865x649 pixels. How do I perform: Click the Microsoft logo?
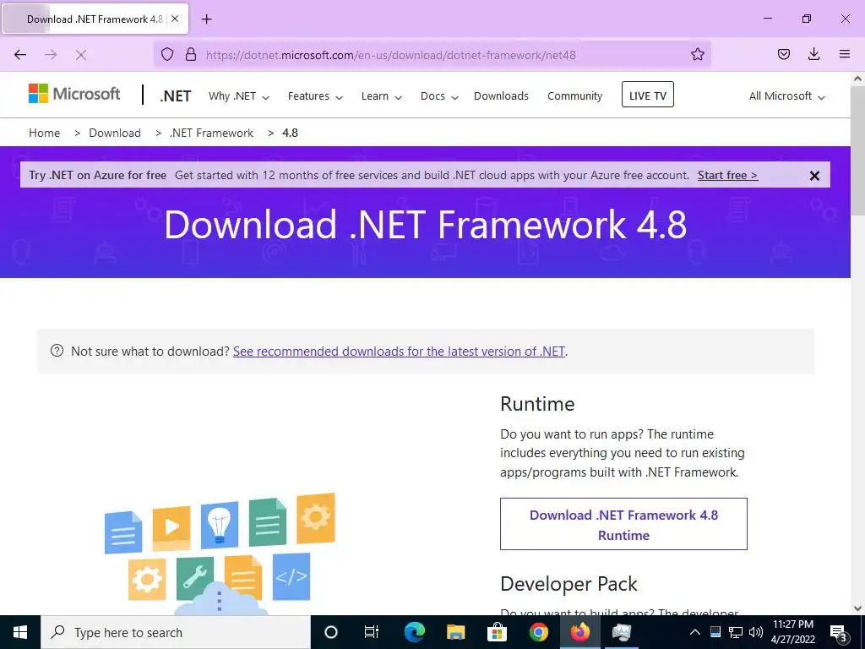click(x=74, y=94)
